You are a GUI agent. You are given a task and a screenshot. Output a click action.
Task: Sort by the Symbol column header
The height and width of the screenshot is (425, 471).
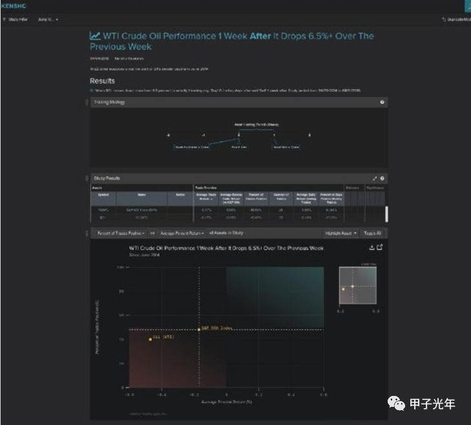point(103,198)
